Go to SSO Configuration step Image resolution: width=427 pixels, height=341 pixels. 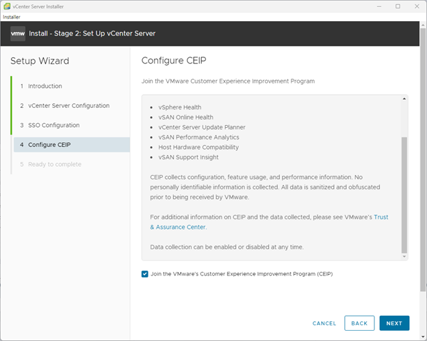(53, 125)
